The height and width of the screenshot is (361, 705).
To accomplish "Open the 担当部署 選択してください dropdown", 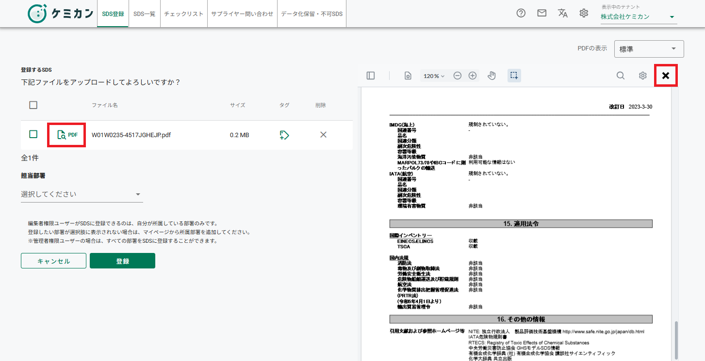I will coord(82,194).
